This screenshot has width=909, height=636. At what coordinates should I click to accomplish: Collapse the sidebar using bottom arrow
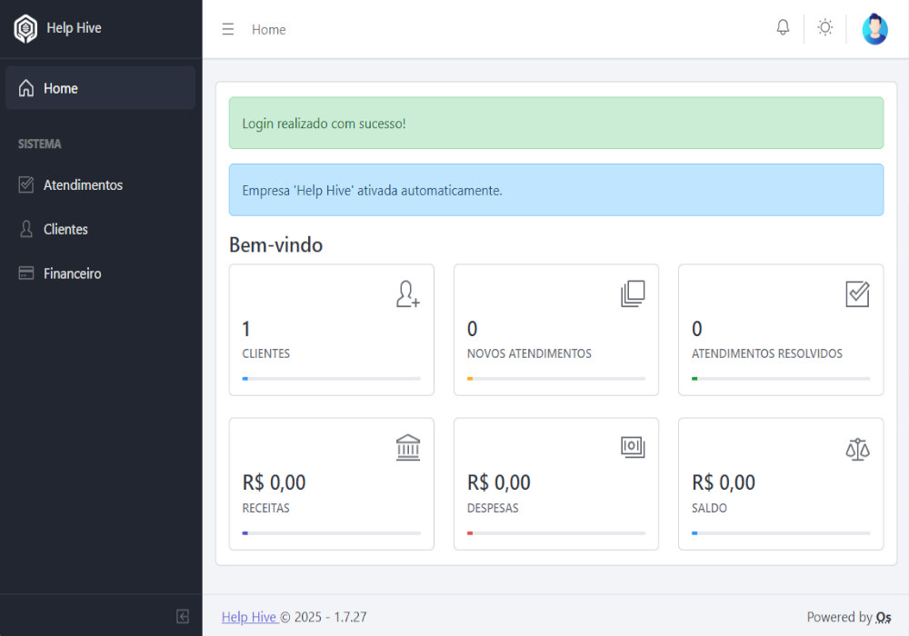click(183, 616)
